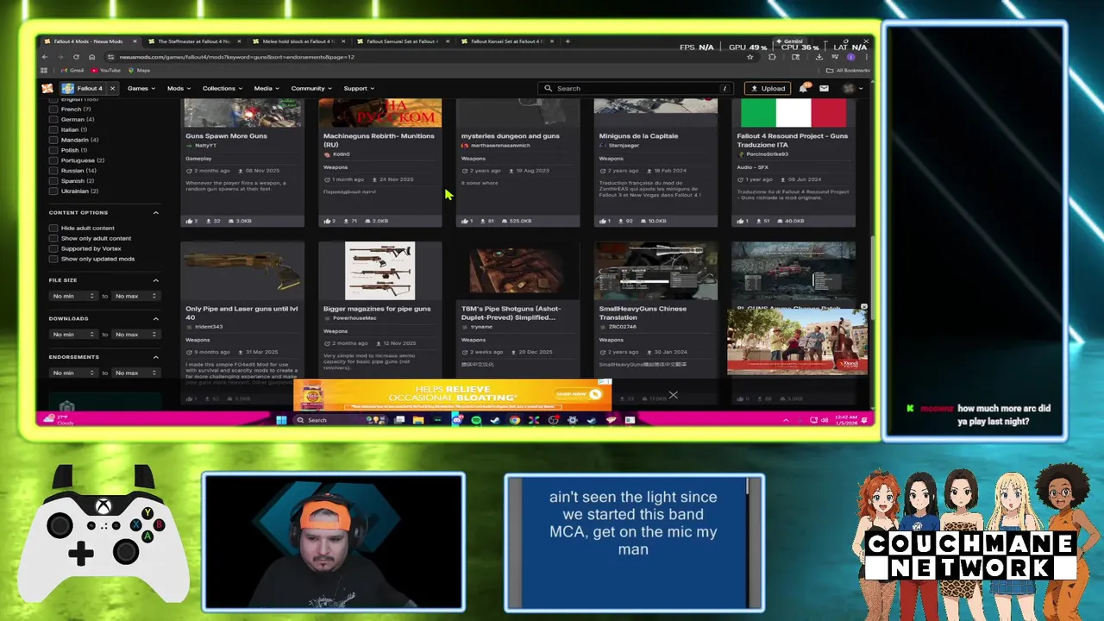
Task: Open File Size No max dropdown
Action: click(136, 296)
